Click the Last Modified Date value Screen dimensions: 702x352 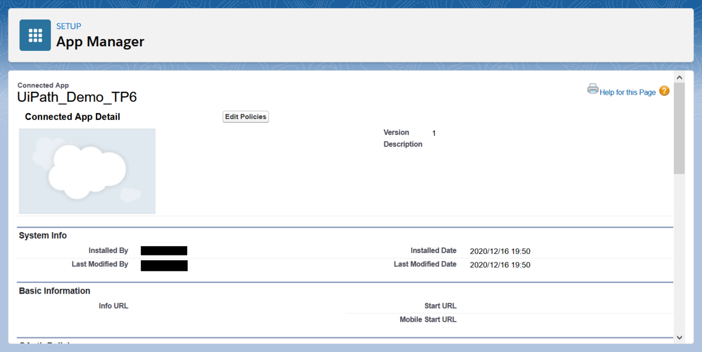pyautogui.click(x=500, y=265)
